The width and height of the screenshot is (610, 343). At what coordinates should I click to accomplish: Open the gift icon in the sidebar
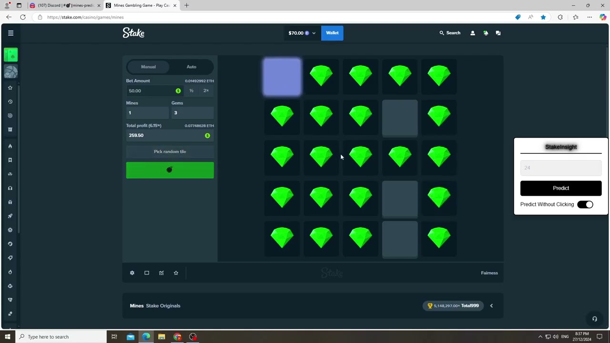[10, 202]
